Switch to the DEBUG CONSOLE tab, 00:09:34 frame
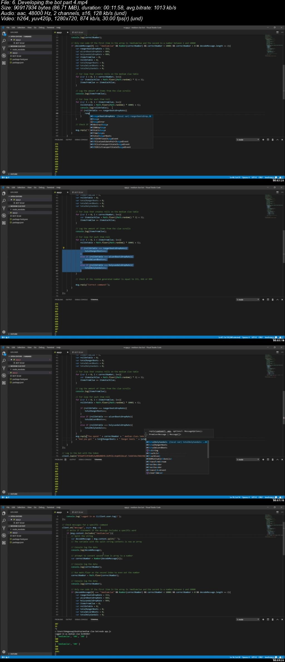 (81, 619)
